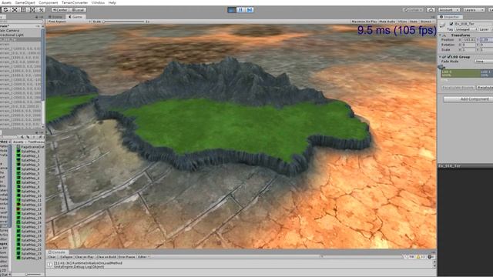The height and width of the screenshot is (277, 493).
Task: Select the Rect transform tool
Action: pyautogui.click(x=24, y=10)
